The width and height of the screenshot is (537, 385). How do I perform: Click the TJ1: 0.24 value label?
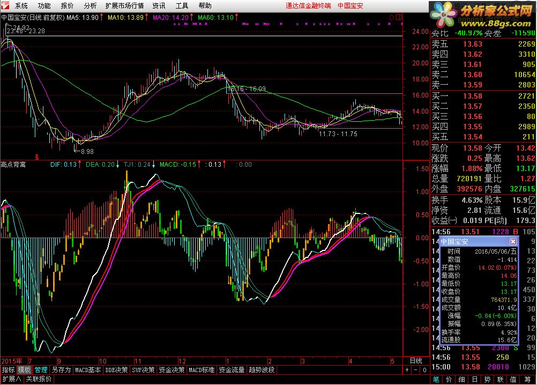pos(137,165)
